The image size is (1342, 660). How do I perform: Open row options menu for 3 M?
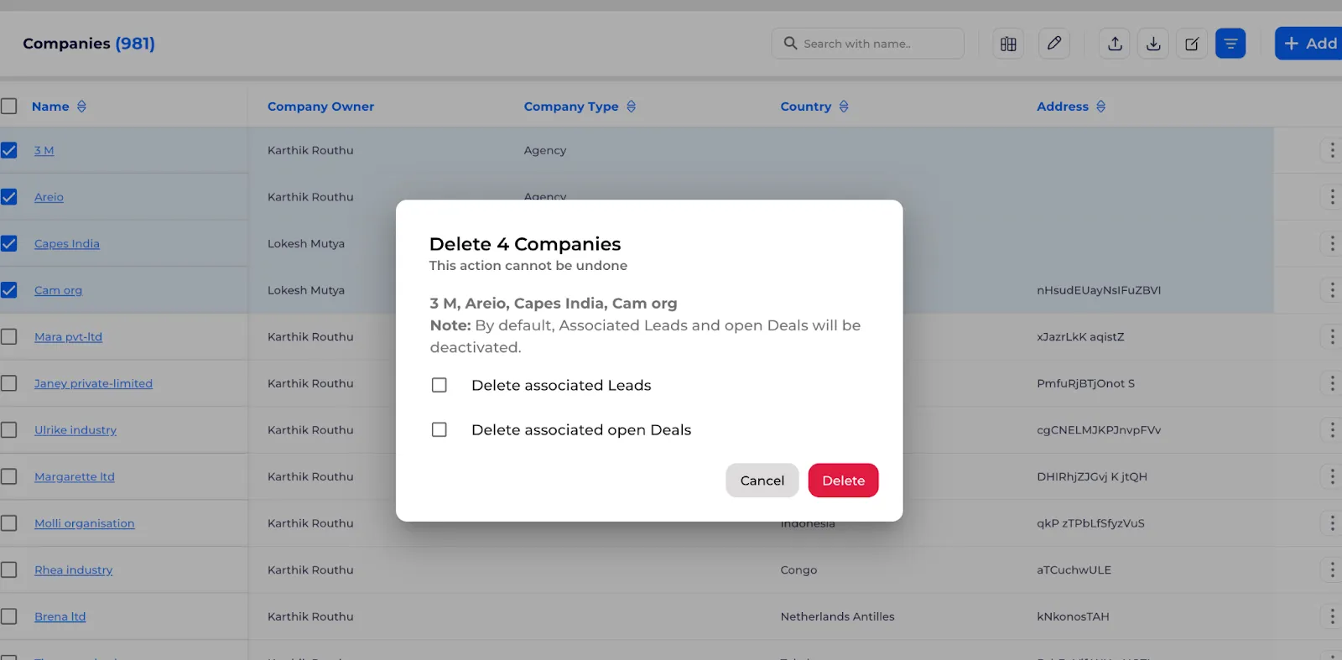1332,151
